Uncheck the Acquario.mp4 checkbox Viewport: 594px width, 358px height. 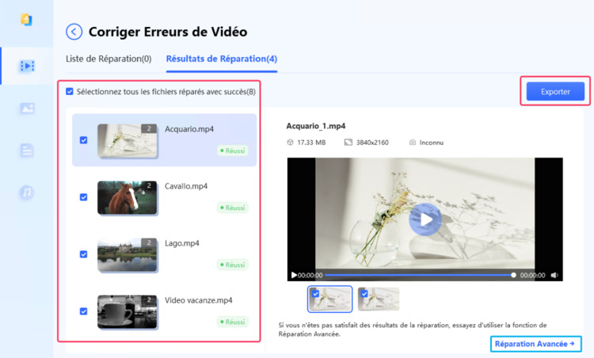click(x=83, y=140)
